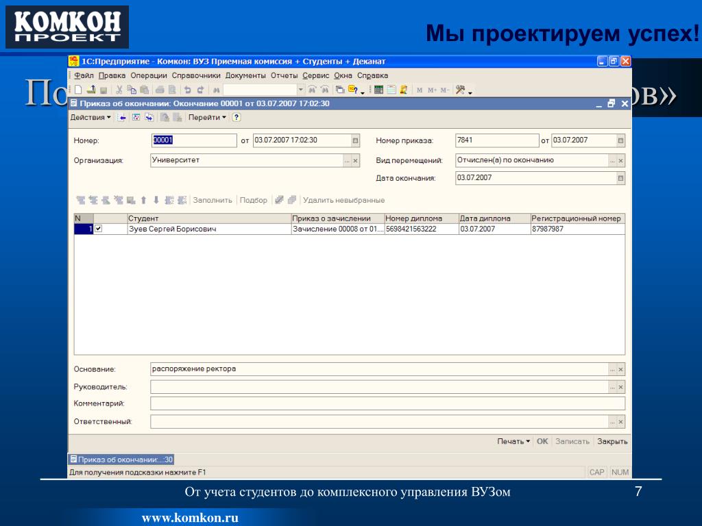Open the Организация selection ellipsis button
This screenshot has width=702, height=526.
[x=347, y=160]
